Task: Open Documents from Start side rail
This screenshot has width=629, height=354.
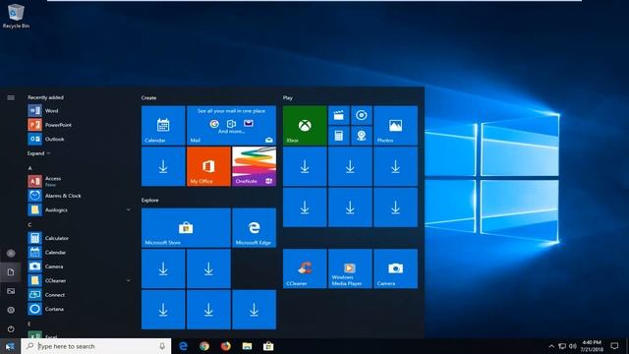Action: click(11, 272)
